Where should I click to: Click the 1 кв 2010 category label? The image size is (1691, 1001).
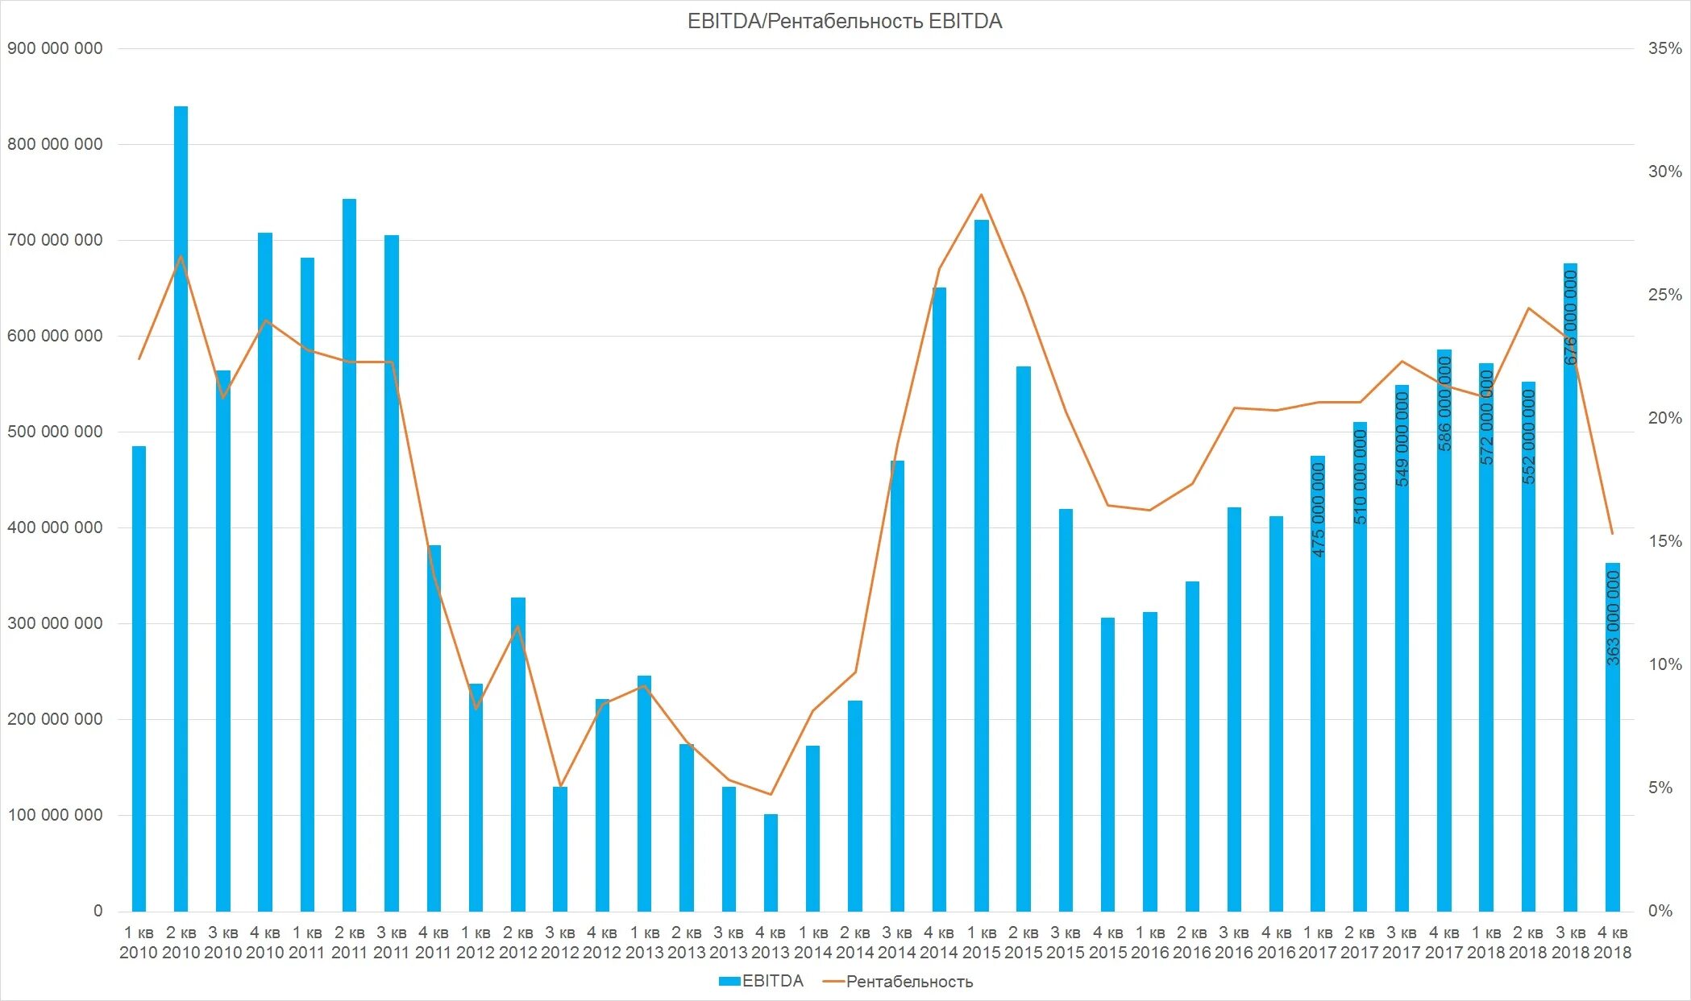point(139,942)
